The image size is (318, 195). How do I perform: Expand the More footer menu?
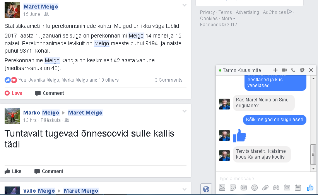pos(228,19)
